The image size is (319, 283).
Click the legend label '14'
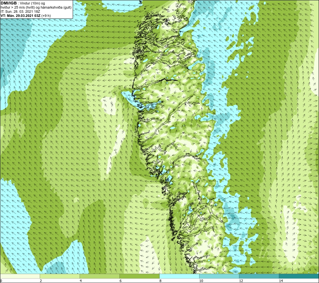[x=281, y=281]
